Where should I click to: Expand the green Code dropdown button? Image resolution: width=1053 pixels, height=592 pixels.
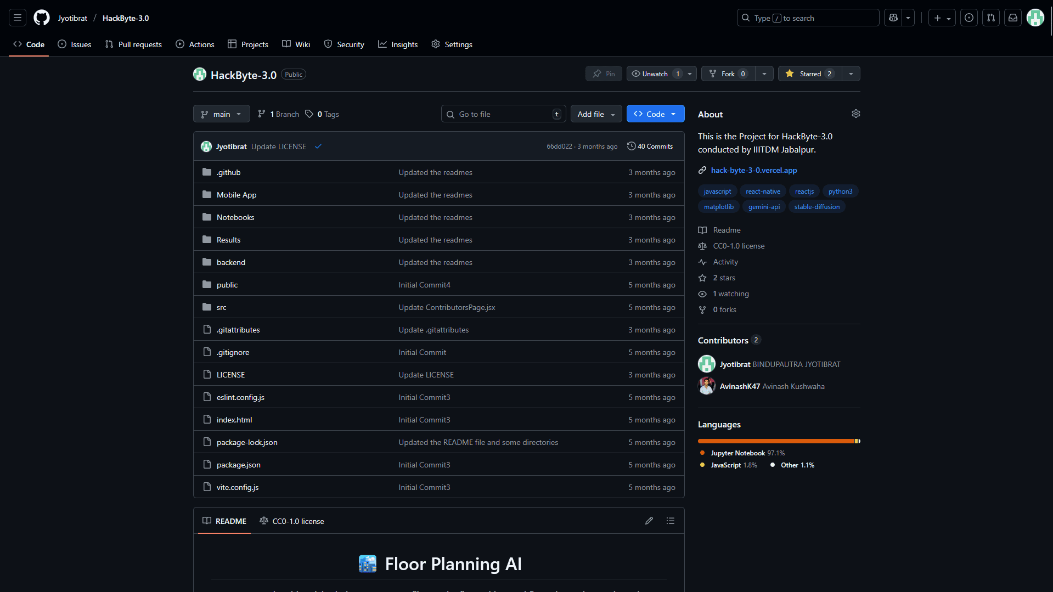coord(655,114)
